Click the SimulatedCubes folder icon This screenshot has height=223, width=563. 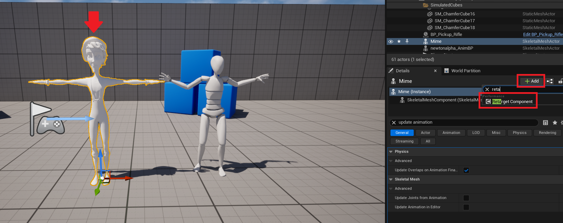[x=426, y=5]
